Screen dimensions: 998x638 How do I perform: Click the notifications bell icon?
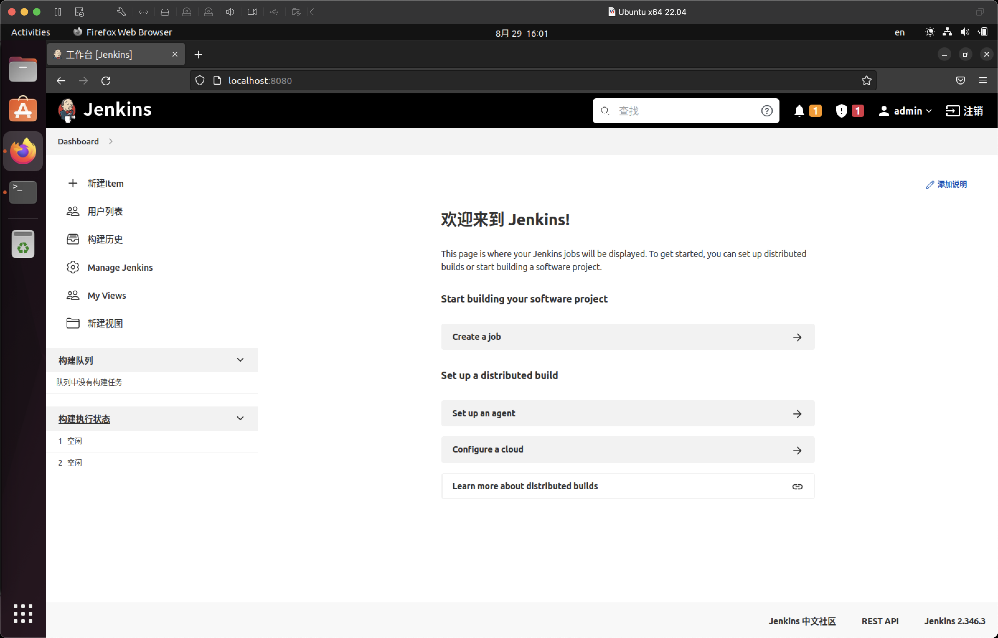(800, 110)
